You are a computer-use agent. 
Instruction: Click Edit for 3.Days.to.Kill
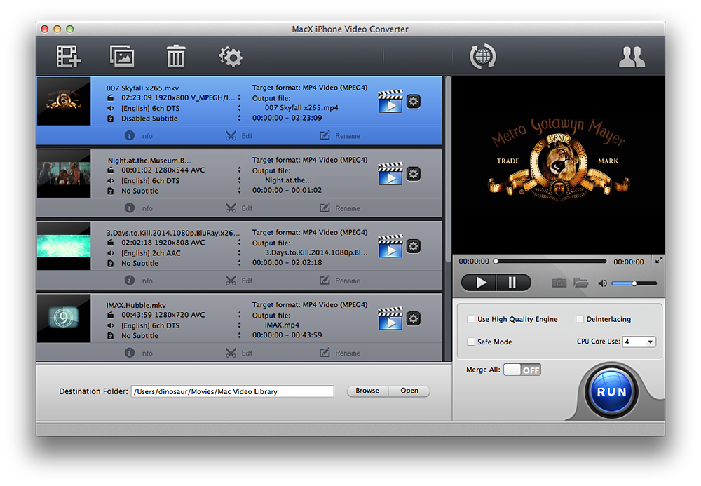239,281
